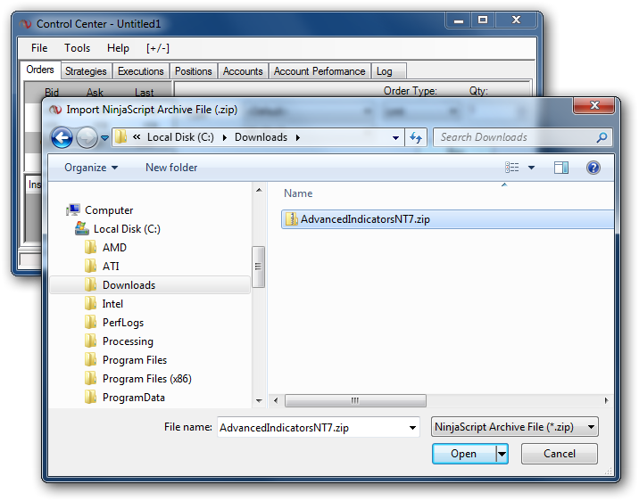This screenshot has width=639, height=501.
Task: Select the Program Files folder in tree
Action: pos(135,360)
